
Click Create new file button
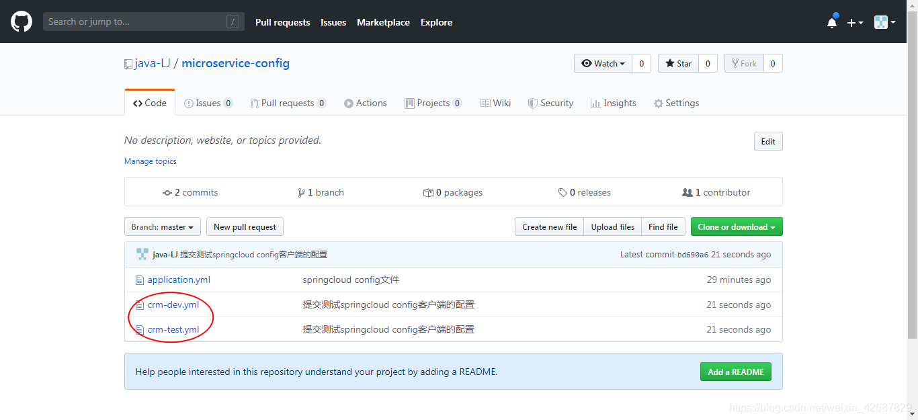[x=549, y=227]
